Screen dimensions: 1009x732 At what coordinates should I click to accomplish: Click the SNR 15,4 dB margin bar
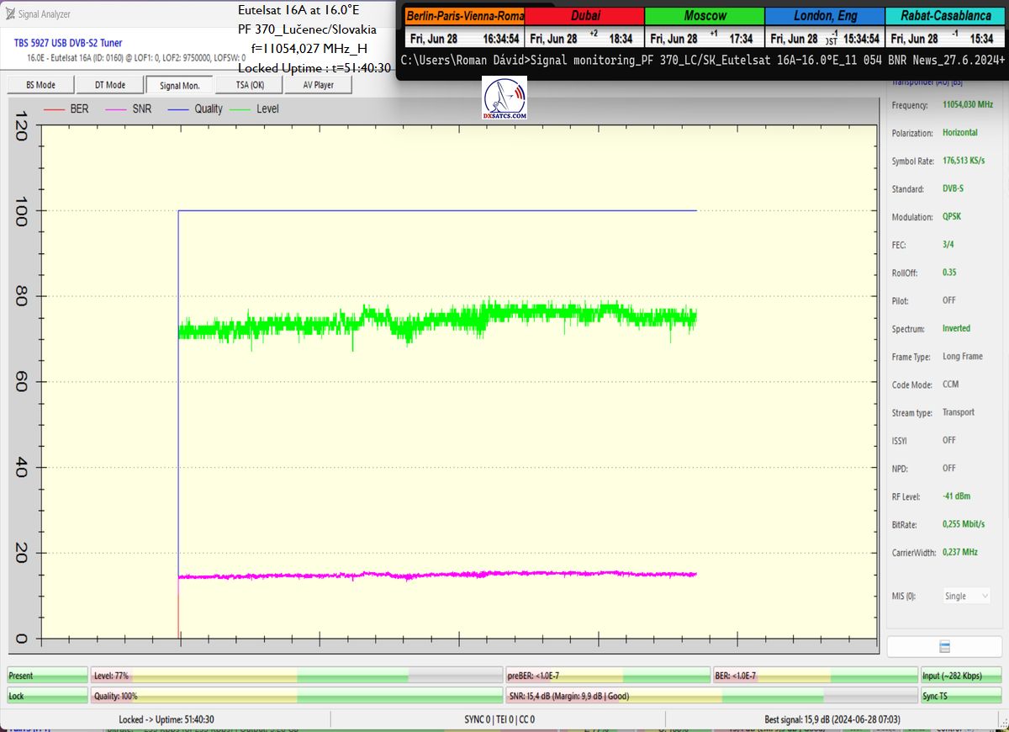[x=711, y=696]
